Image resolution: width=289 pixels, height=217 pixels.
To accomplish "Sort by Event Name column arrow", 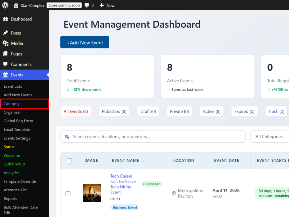I will click(143, 161).
